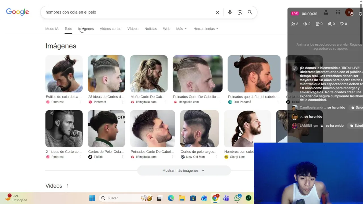Open Microsoft Teams from the taskbar
This screenshot has width=363, height=204.
pos(226,198)
